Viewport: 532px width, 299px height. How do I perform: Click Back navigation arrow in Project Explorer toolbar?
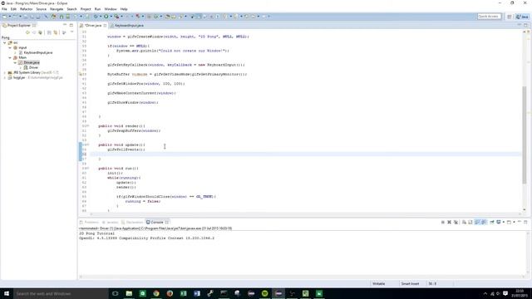tap(27, 32)
